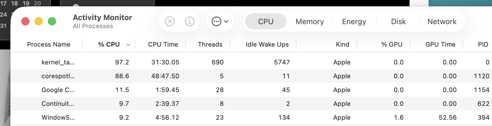Sort processes by Threads column
This screenshot has height=126, width=492.
[210, 45]
